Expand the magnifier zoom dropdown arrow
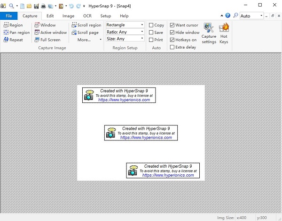The image size is (282, 221). 17,6
